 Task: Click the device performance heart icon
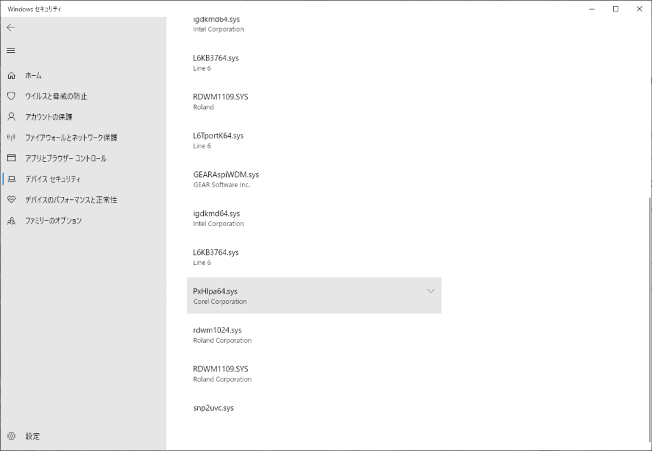pyautogui.click(x=11, y=199)
